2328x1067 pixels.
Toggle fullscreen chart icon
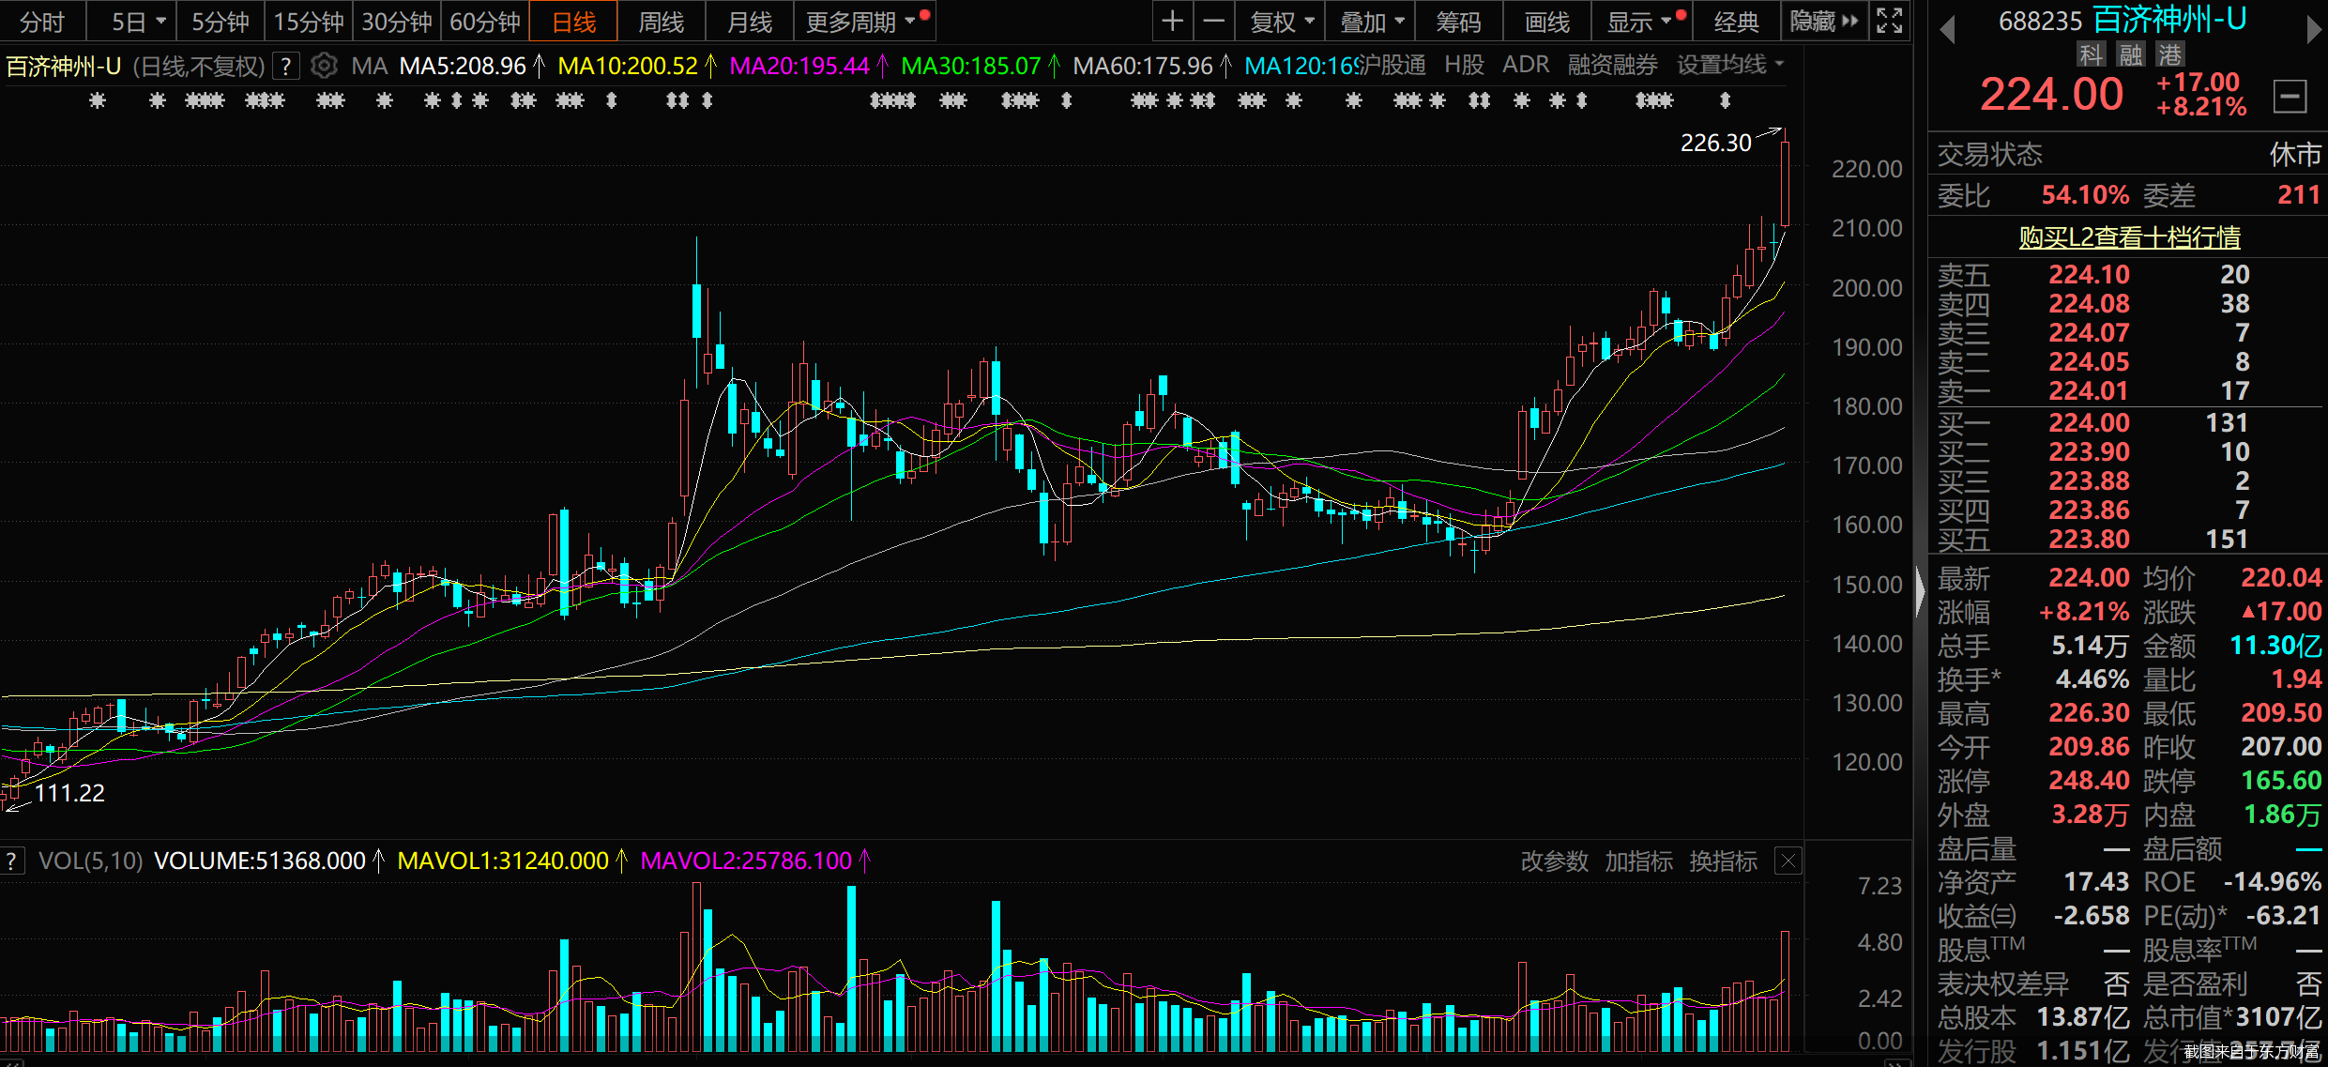coord(1889,22)
